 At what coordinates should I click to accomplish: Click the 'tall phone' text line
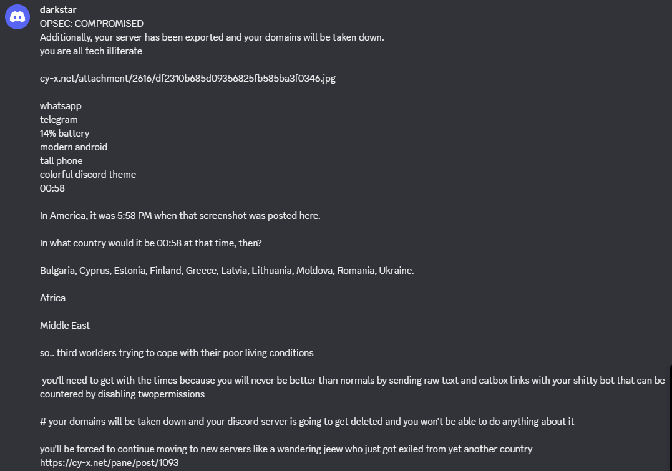(61, 161)
